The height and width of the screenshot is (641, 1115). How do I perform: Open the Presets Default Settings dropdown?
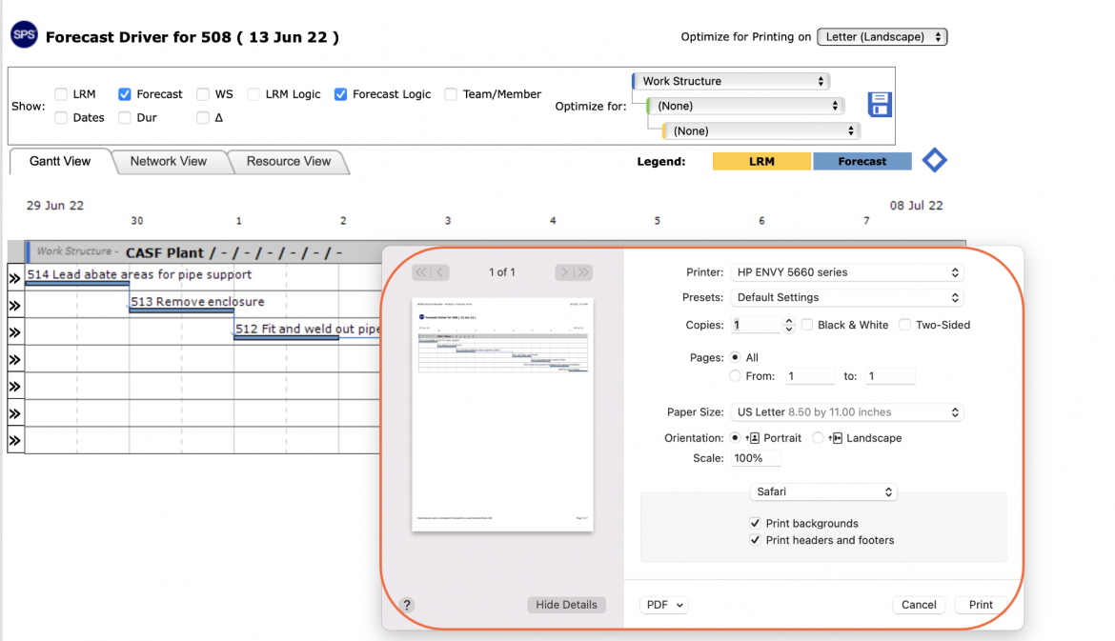click(x=847, y=297)
